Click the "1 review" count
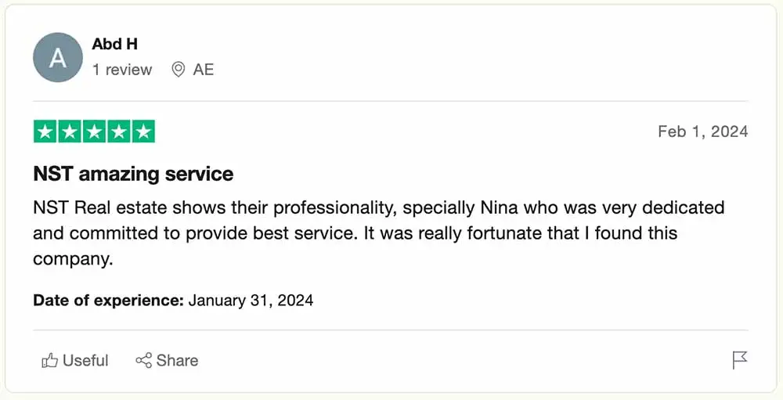The width and height of the screenshot is (783, 400). pos(122,70)
